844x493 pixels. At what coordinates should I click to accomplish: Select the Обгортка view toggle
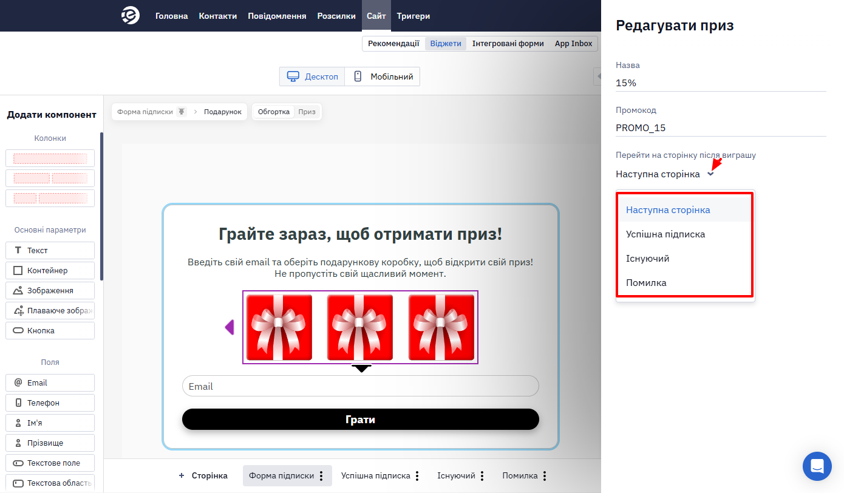274,112
